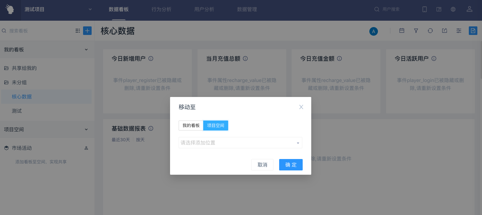Image resolution: width=482 pixels, height=215 pixels.
Task: Click the share export icon in toolbar
Action: pyautogui.click(x=445, y=31)
